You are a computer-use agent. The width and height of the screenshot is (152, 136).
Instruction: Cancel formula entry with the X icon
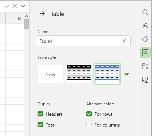click(x=15, y=6)
